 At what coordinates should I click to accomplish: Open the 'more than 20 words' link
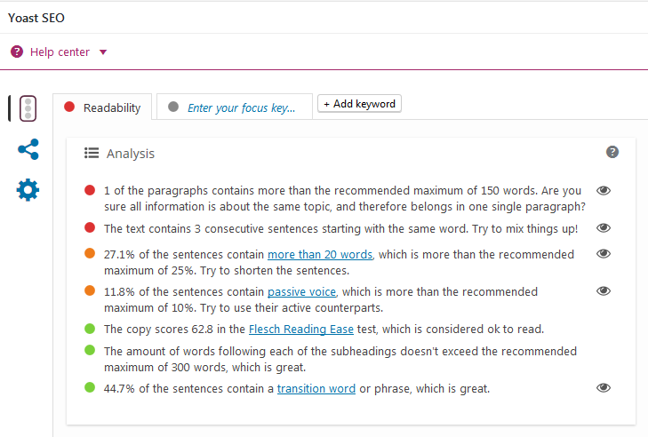tap(320, 254)
